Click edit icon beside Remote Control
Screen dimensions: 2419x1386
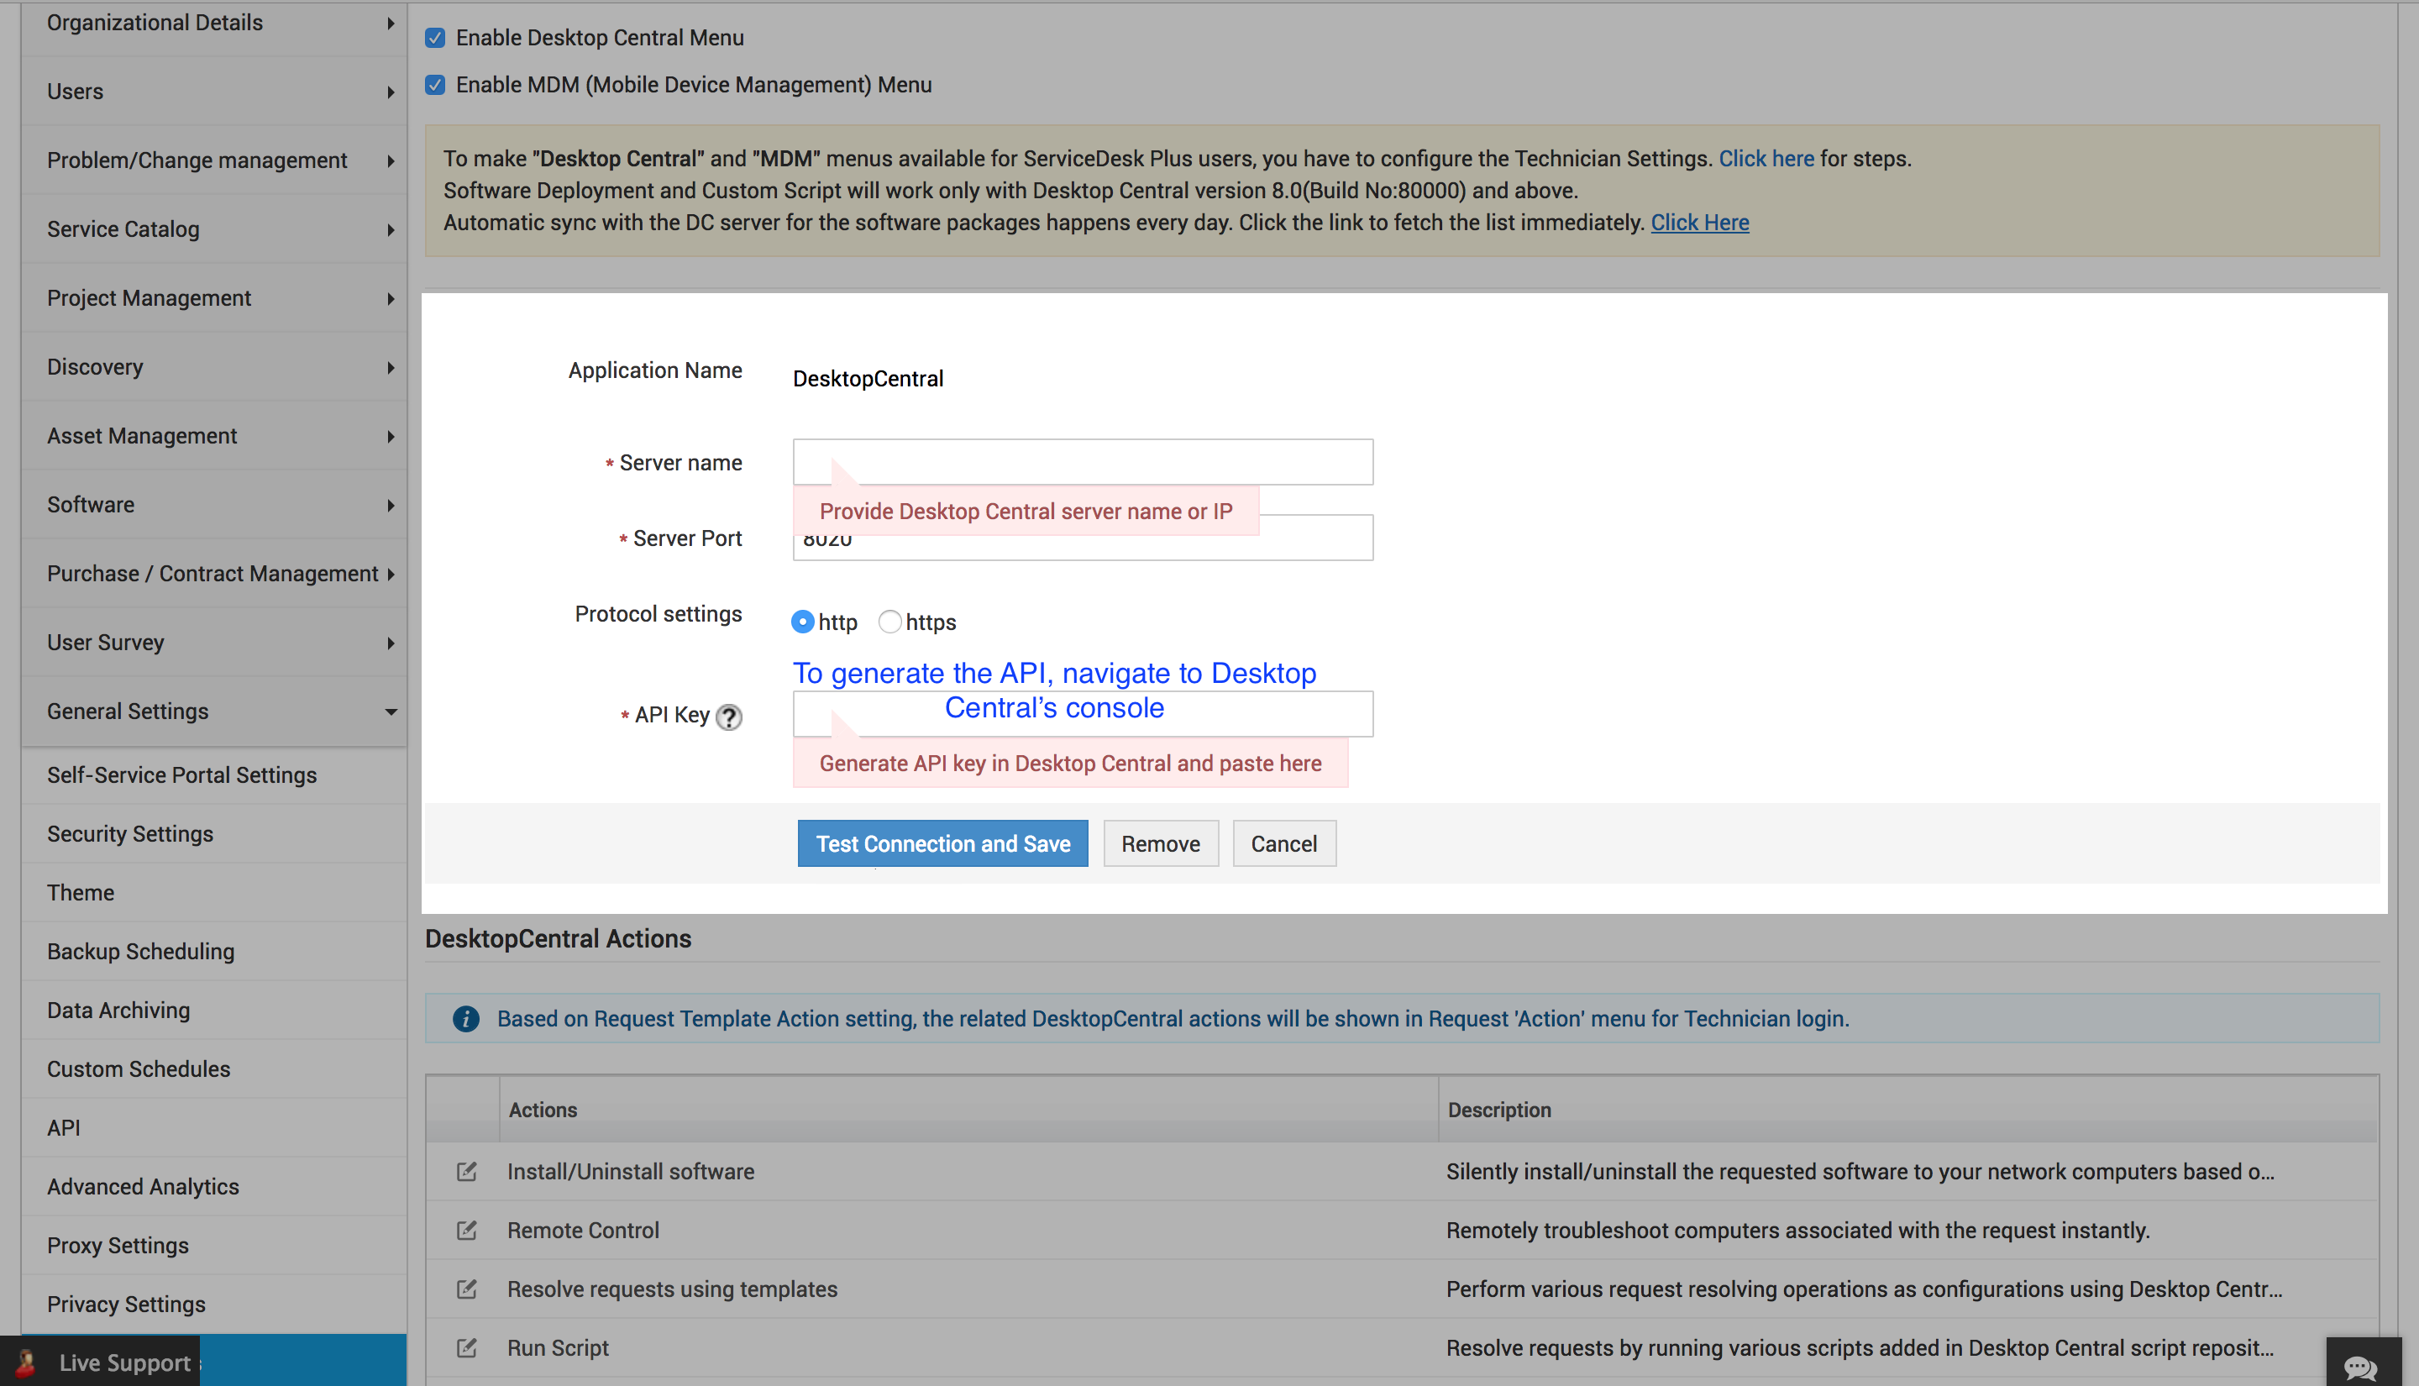click(466, 1230)
